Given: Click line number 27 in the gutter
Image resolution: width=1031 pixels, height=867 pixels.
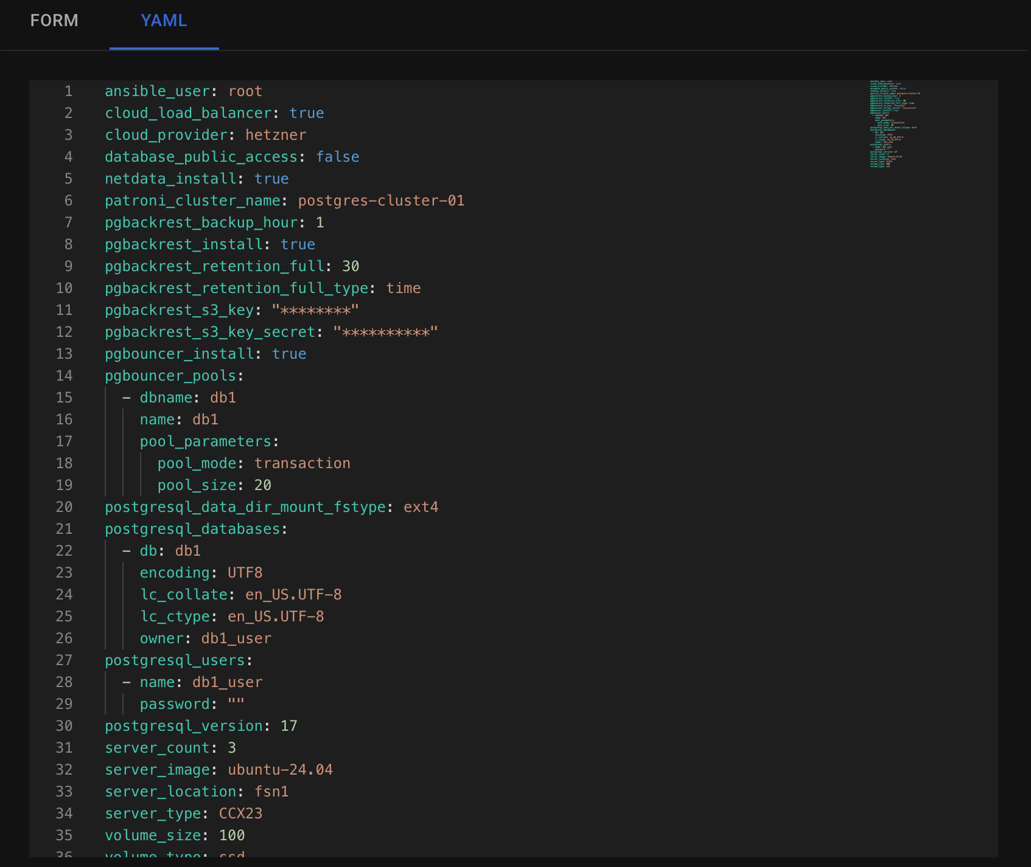Looking at the screenshot, I should coord(64,660).
